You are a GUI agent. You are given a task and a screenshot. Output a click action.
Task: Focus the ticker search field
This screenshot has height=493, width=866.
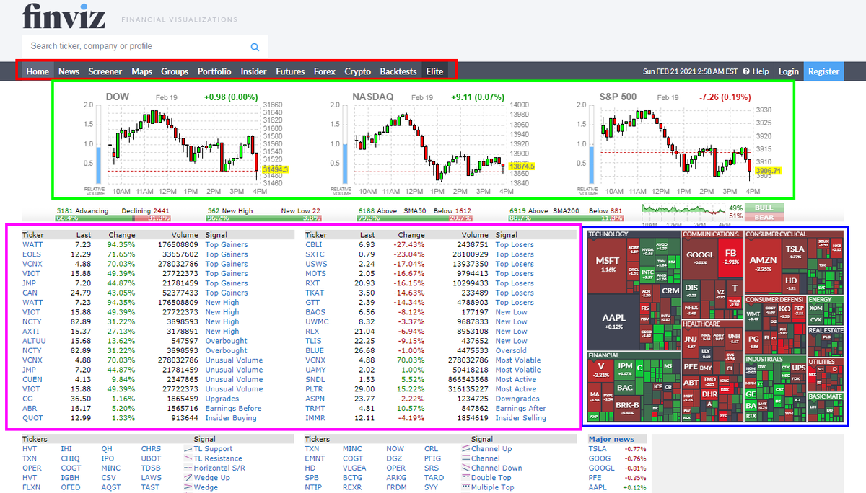point(145,46)
